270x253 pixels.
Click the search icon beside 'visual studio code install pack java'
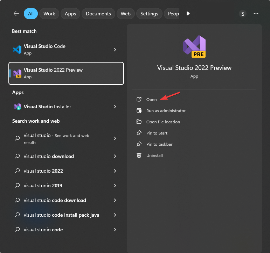17,215
